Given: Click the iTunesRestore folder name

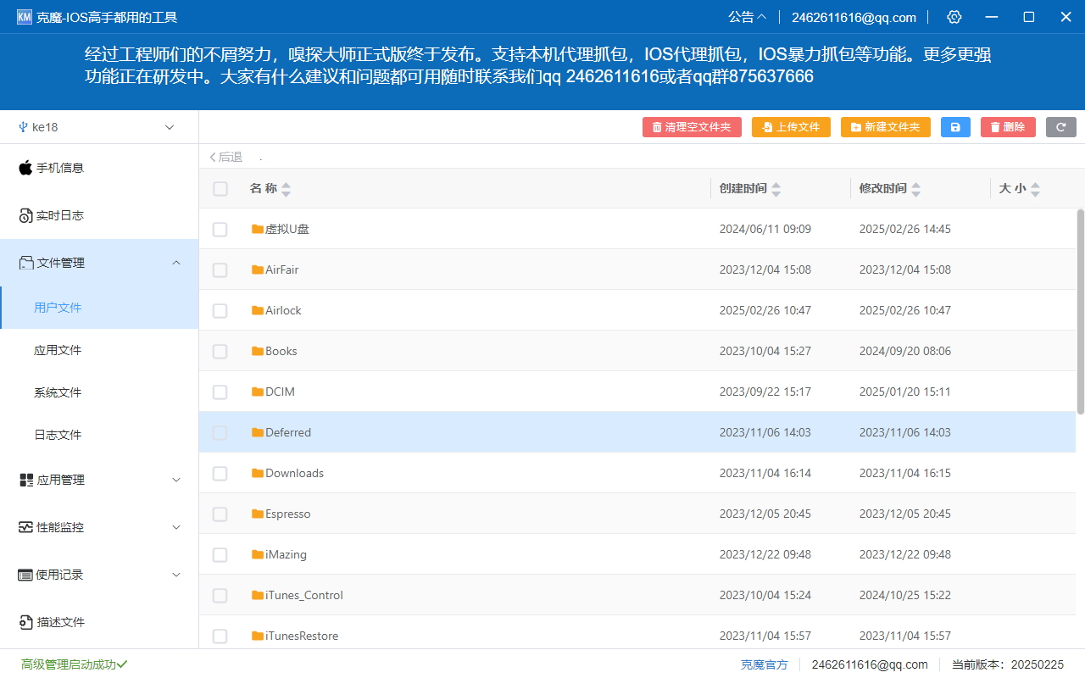Looking at the screenshot, I should click(x=302, y=636).
